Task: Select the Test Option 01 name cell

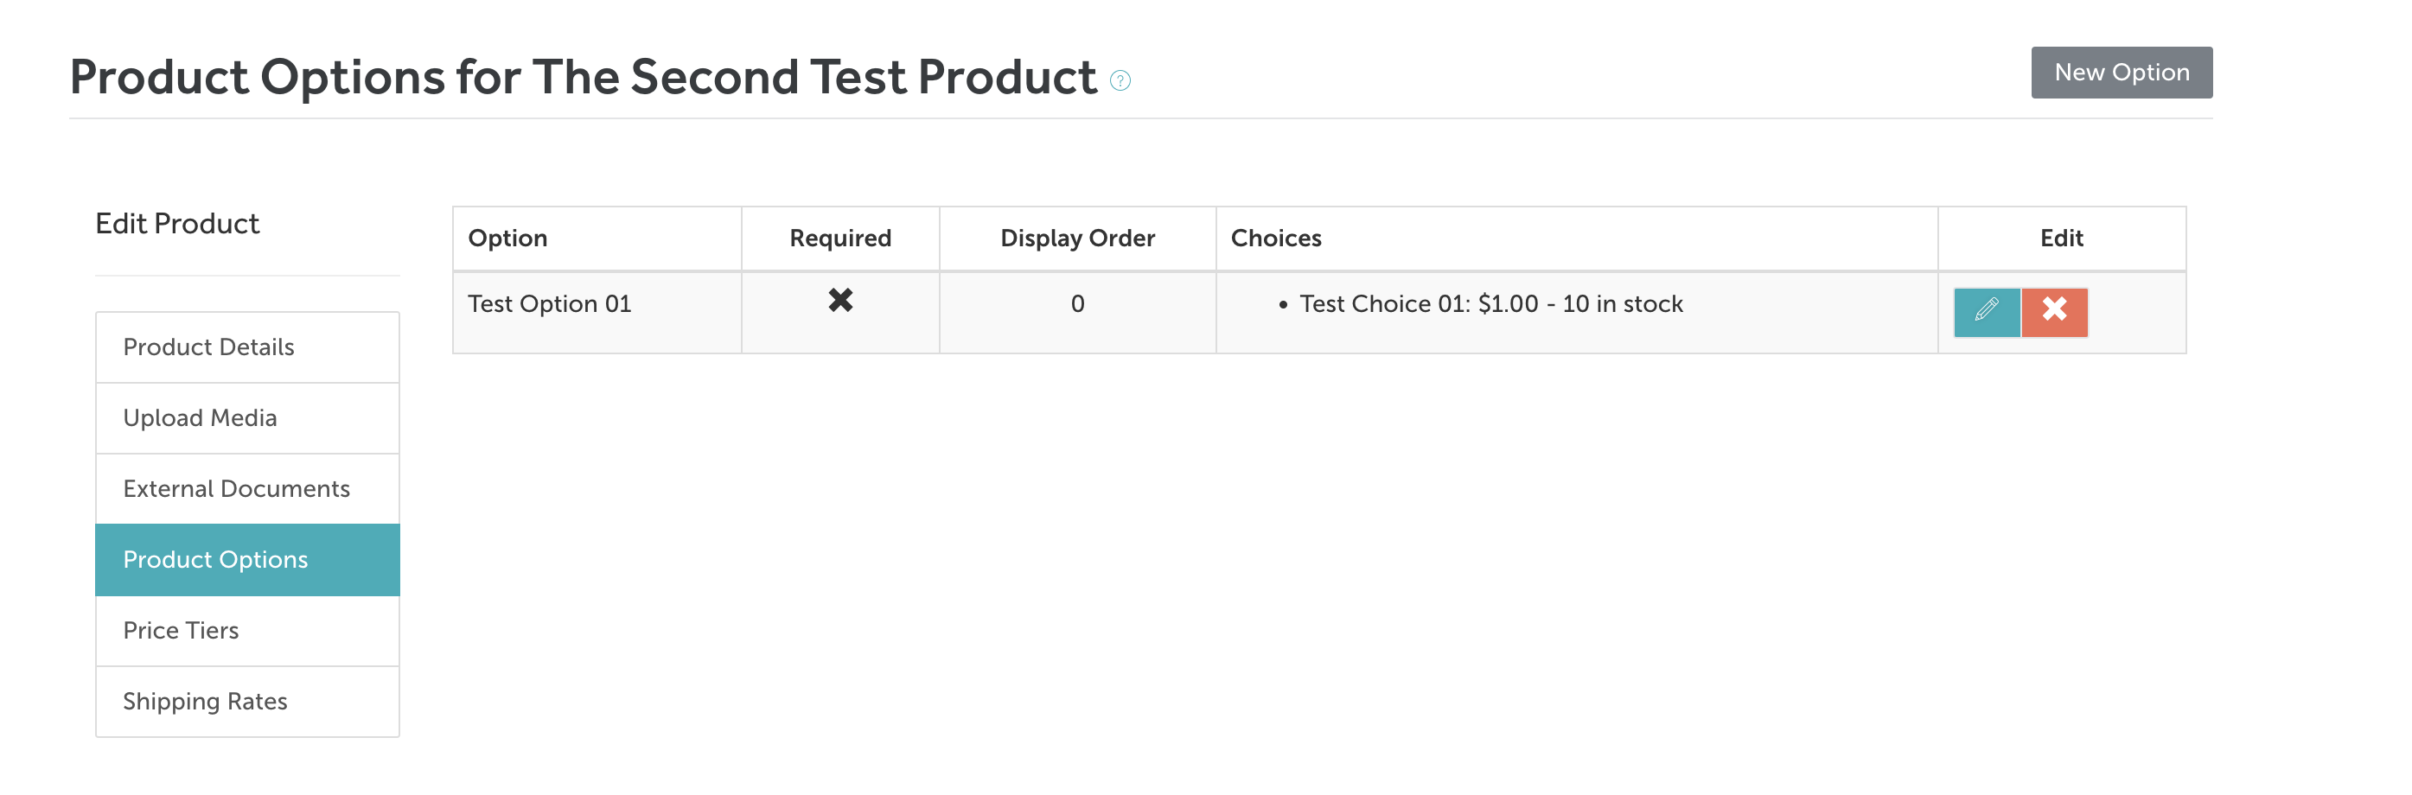Action: pos(550,304)
